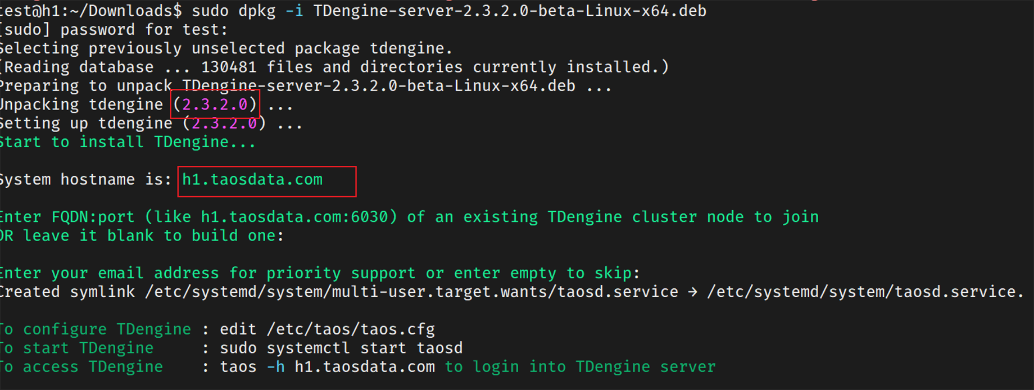The image size is (1034, 390).
Task: Click the 'Enter FQDN:port' prompt line
Action: pos(409,217)
